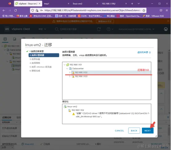Open the Baidu bookmark
Screen dimensions: 171x150
65,16
